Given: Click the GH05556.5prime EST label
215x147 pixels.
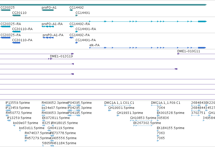Looking at the screenshot, I should [x=63, y=138].
